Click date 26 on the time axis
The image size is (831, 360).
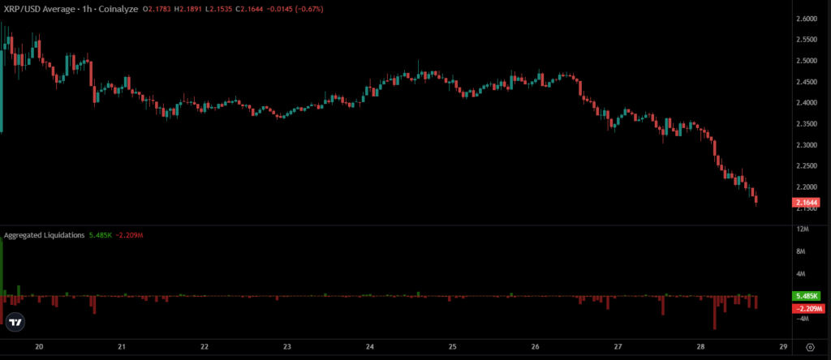(535, 346)
